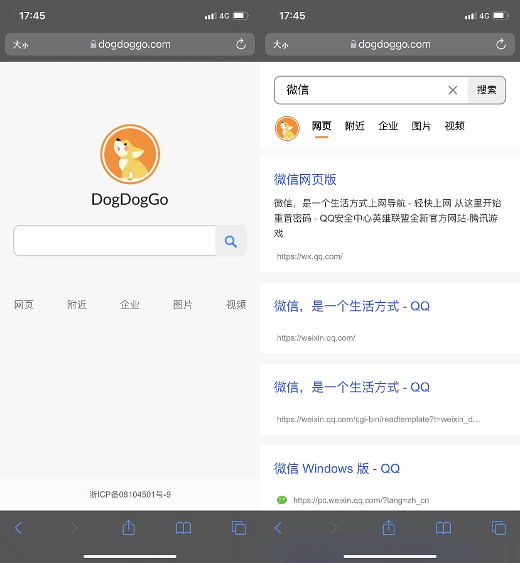Focus the empty search field on the DogDogGo homepage

115,241
